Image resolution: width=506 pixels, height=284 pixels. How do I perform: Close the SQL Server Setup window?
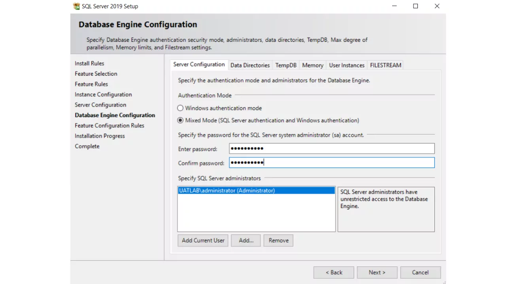pyautogui.click(x=437, y=6)
